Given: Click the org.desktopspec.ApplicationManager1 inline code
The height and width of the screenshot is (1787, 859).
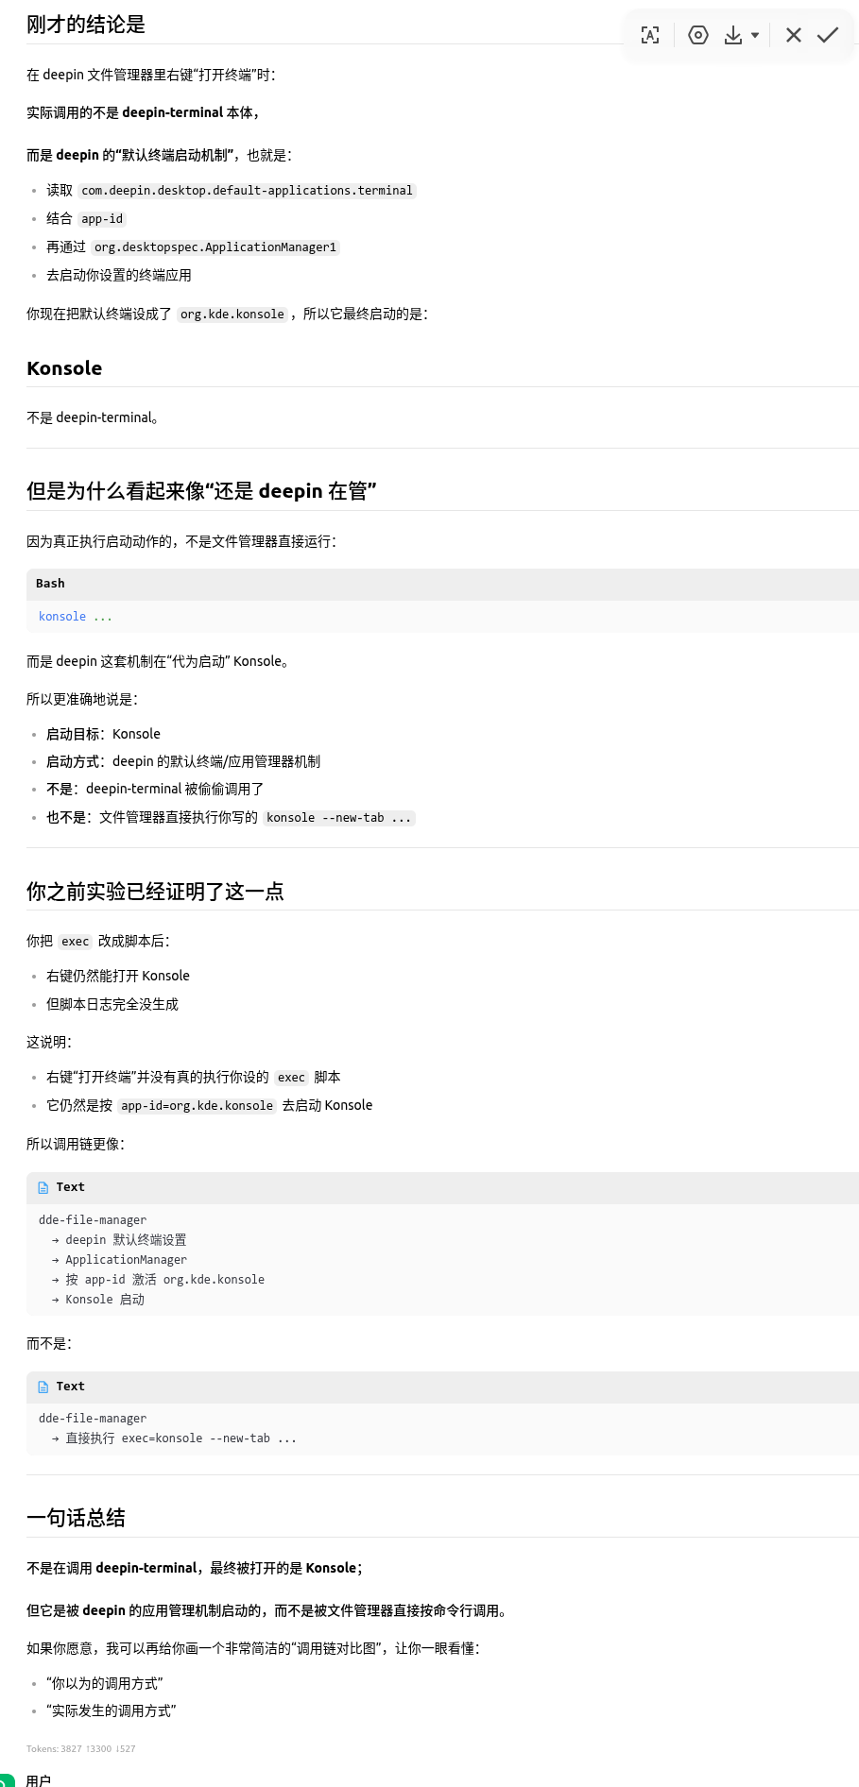Looking at the screenshot, I should (x=215, y=247).
